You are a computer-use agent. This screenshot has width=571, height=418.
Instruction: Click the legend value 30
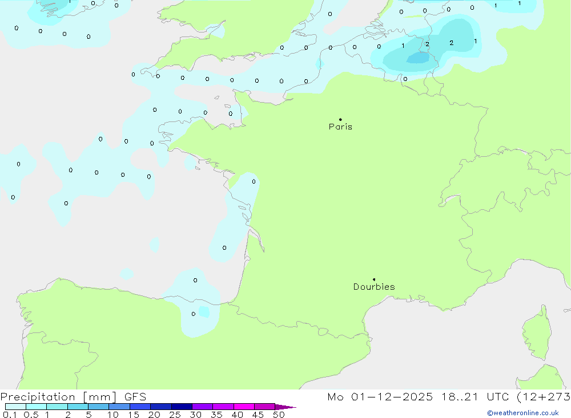pyautogui.click(x=196, y=415)
